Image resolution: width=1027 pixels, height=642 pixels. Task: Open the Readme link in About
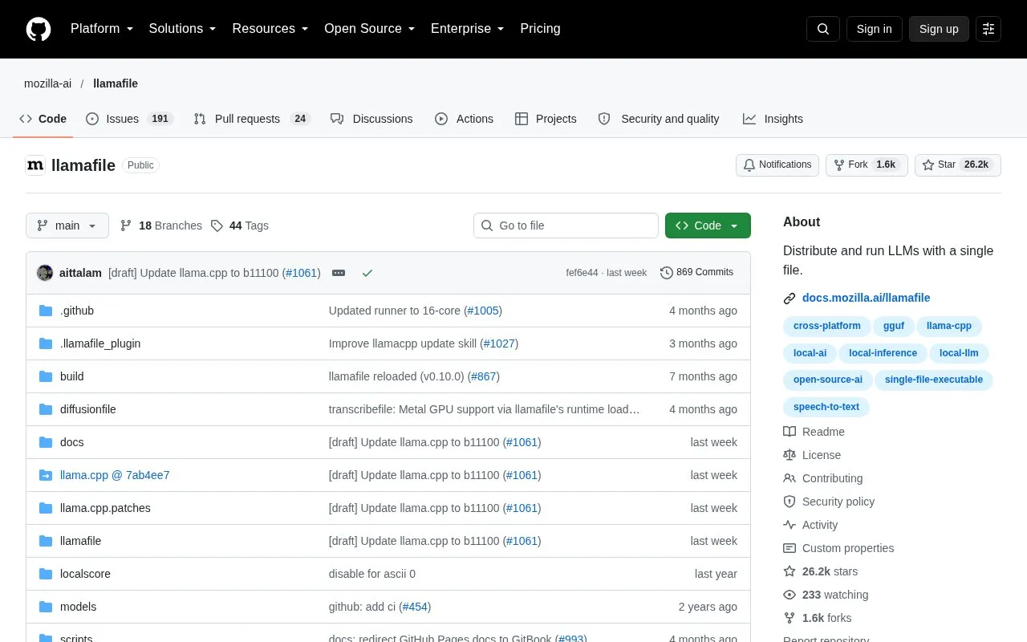tap(814, 432)
